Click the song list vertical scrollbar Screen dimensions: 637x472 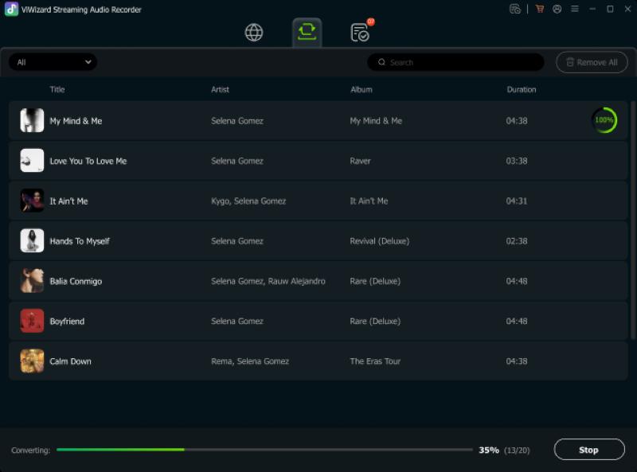(632, 220)
